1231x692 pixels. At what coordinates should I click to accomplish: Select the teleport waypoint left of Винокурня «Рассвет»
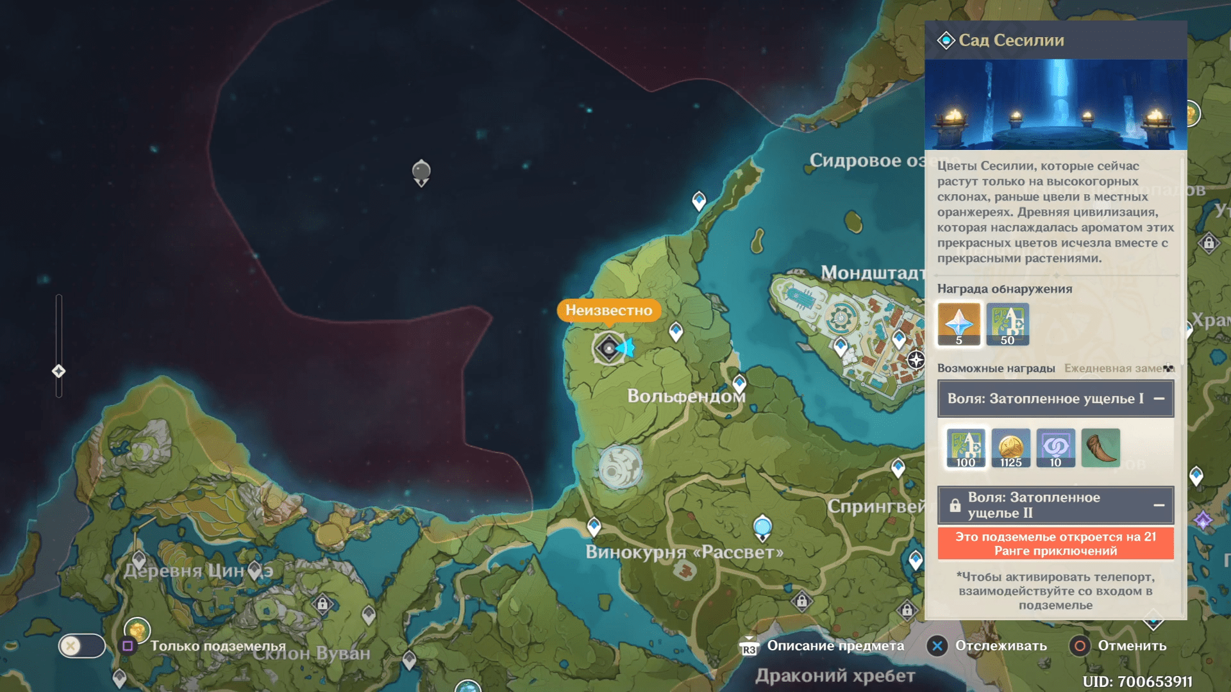[594, 527]
